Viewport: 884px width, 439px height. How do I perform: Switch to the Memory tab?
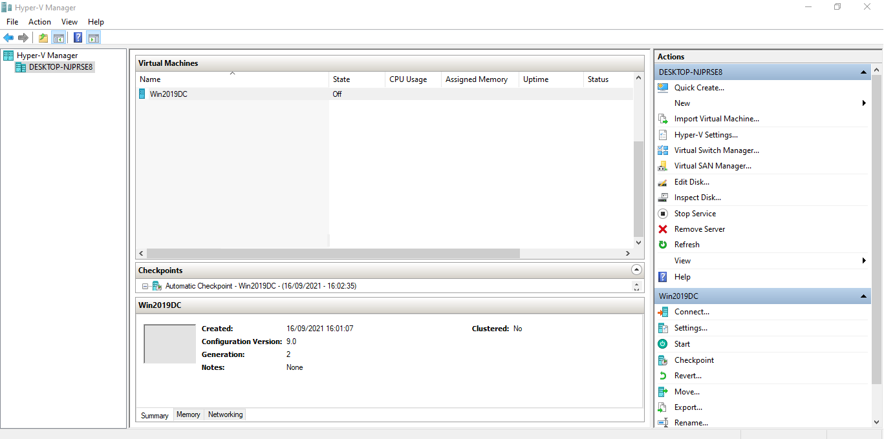188,414
